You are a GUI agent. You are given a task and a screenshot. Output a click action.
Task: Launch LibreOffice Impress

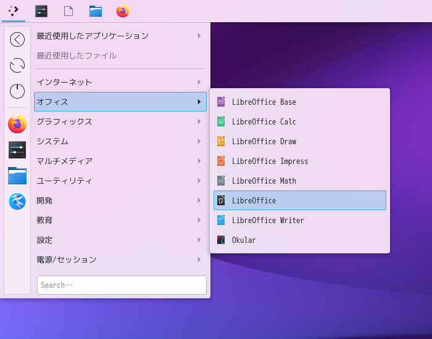coord(300,161)
